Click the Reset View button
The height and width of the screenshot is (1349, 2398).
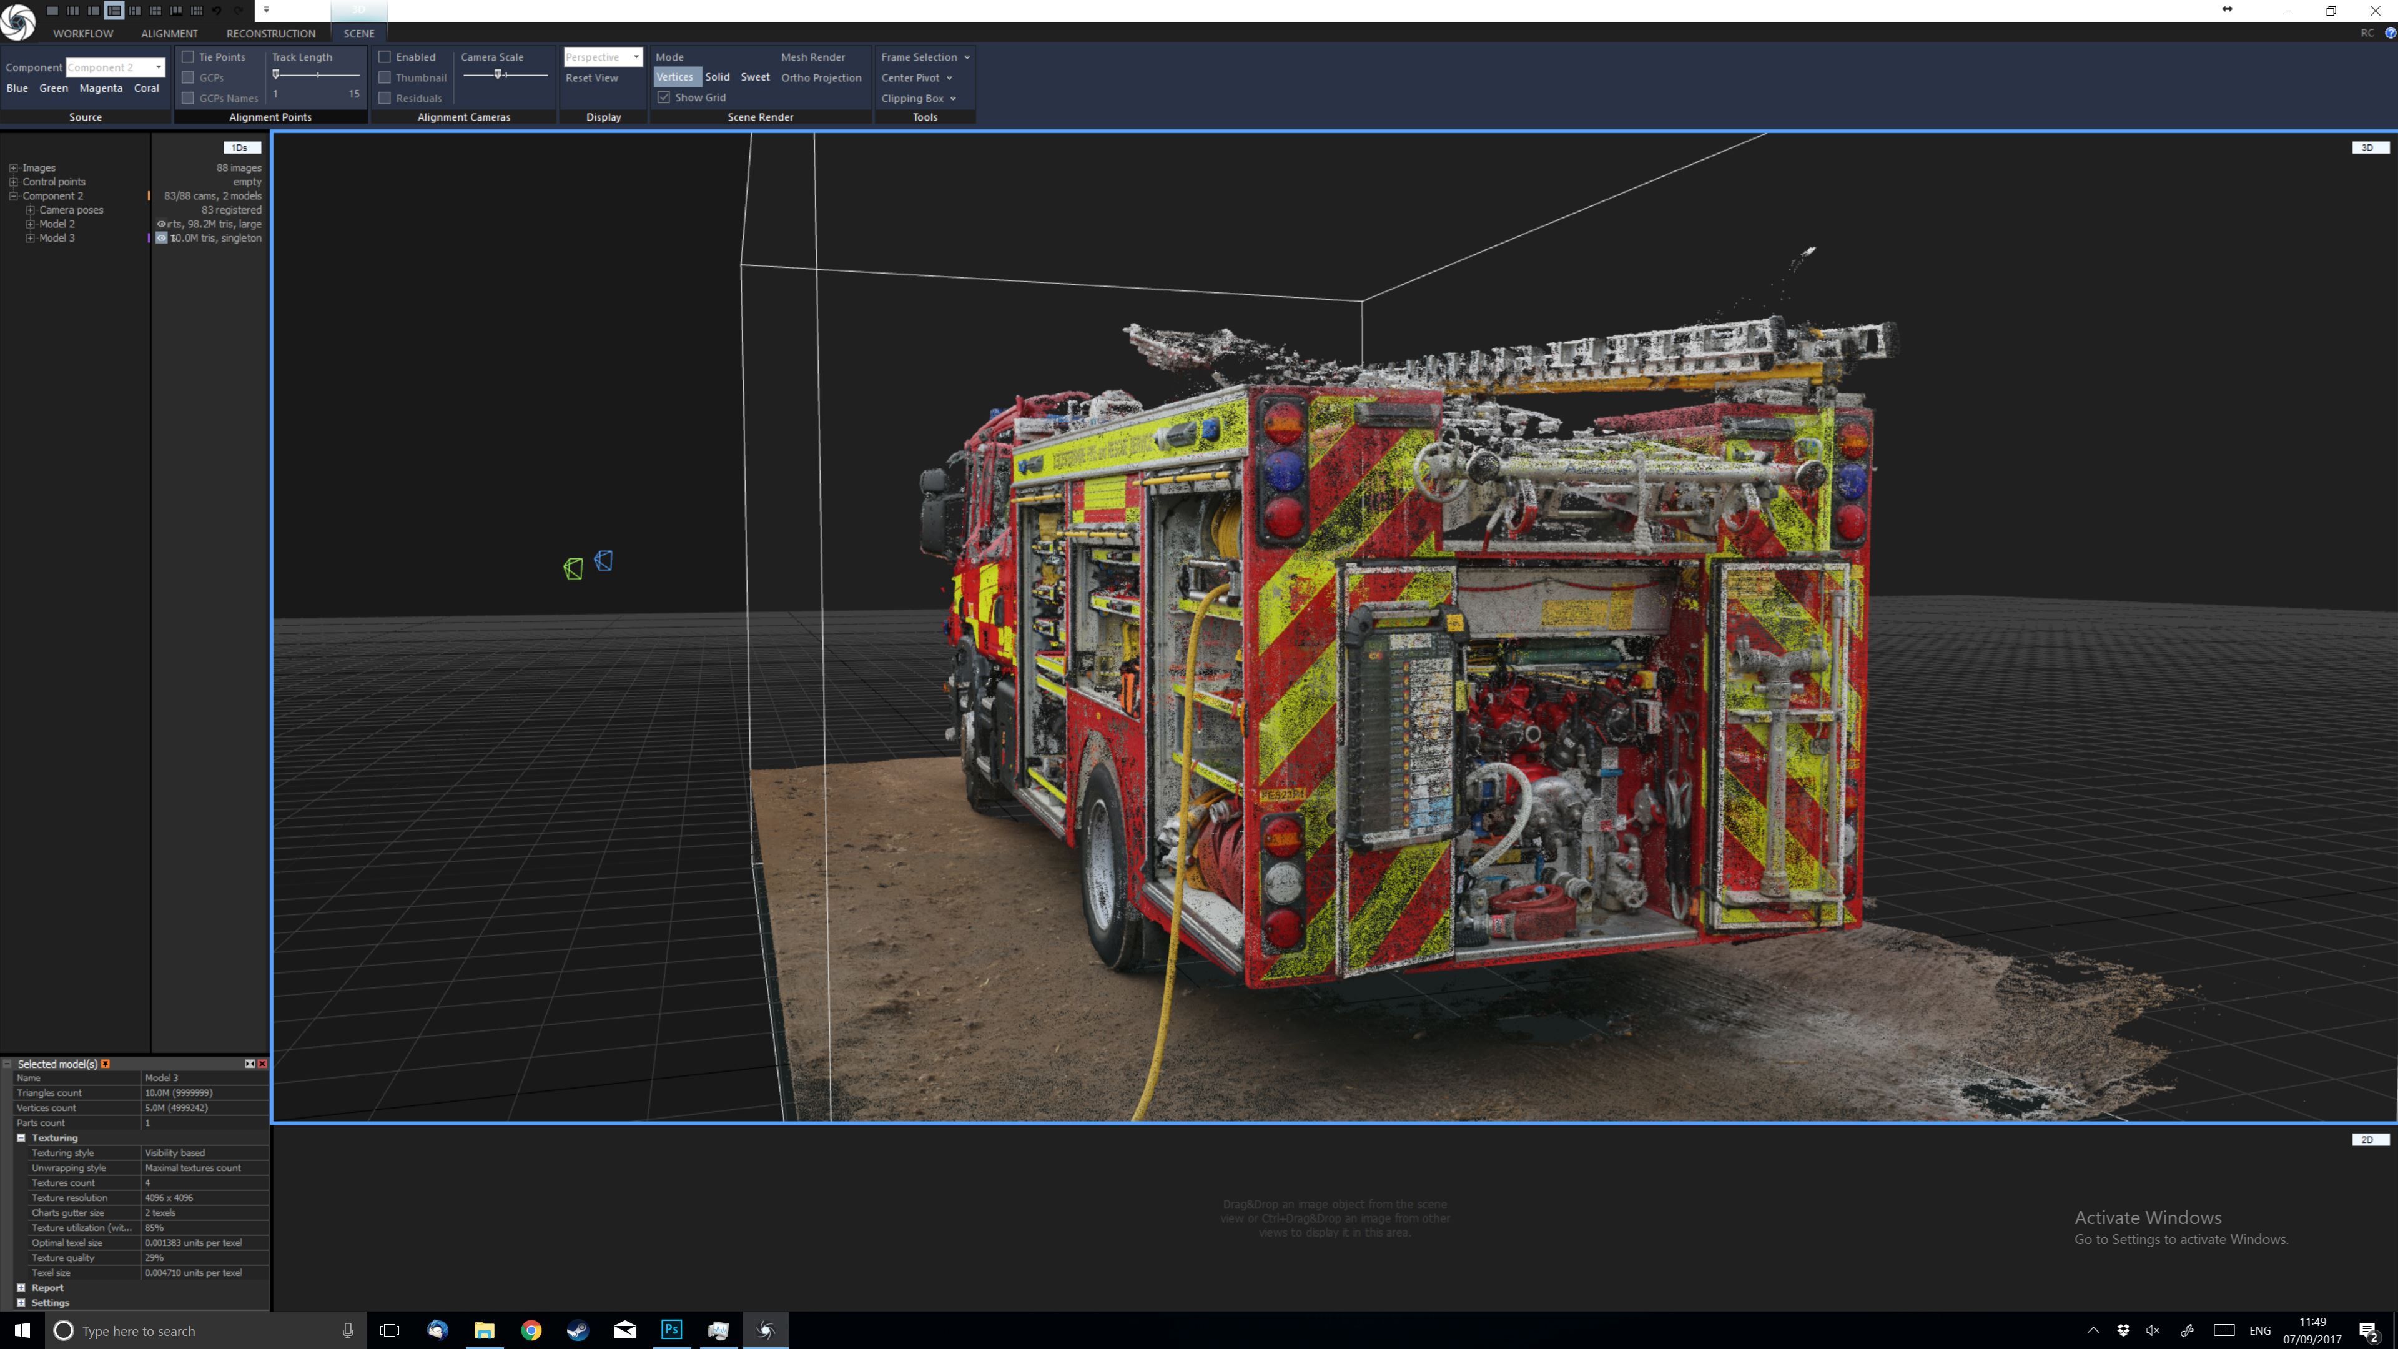pyautogui.click(x=591, y=77)
